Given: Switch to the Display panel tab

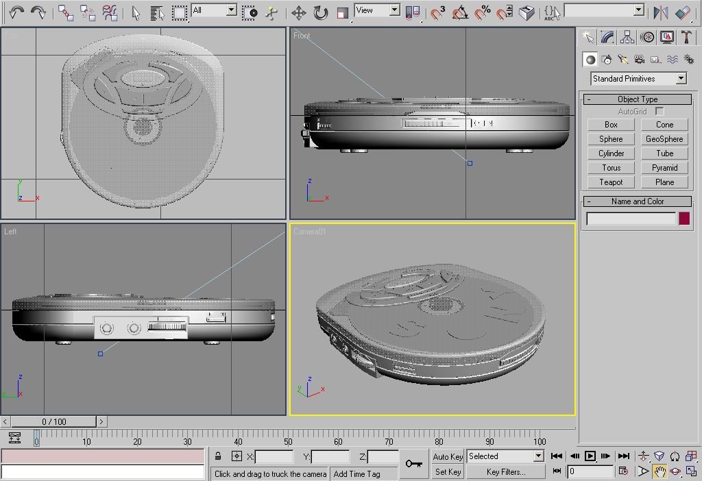Looking at the screenshot, I should pos(666,37).
